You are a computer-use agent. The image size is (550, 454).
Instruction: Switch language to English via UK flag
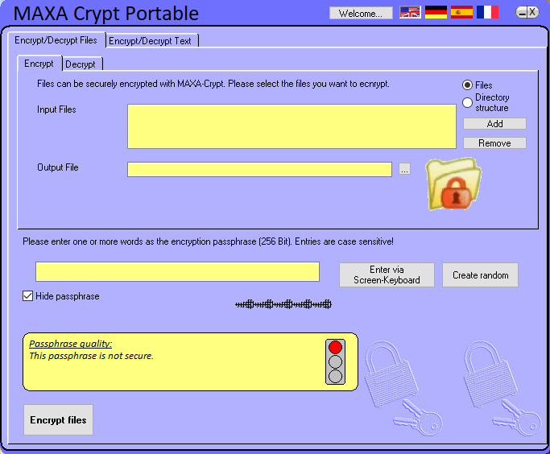[410, 12]
